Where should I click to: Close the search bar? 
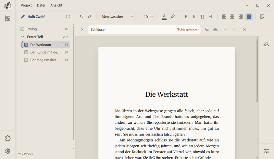click(x=244, y=29)
